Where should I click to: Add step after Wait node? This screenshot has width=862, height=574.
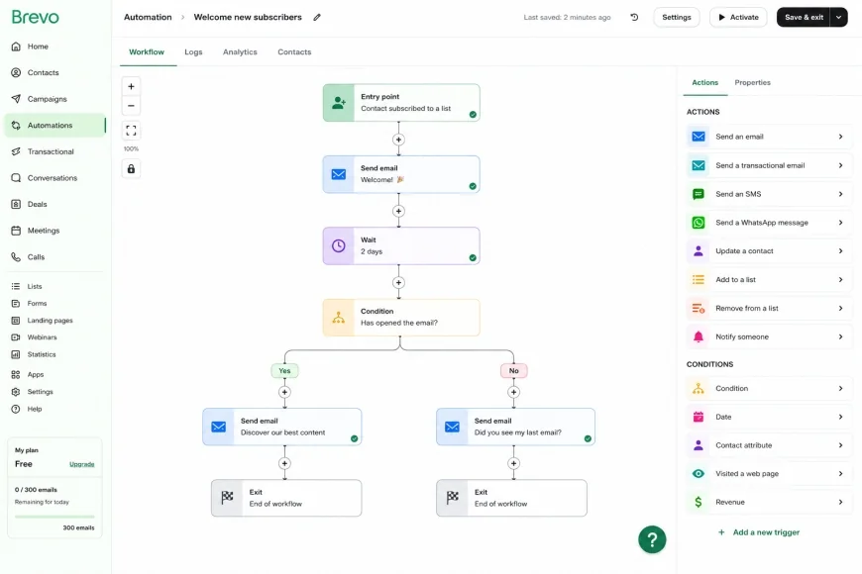398,282
